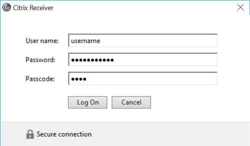The width and height of the screenshot is (250, 146).
Task: Click the 'username' text in the field
Action: (85, 41)
